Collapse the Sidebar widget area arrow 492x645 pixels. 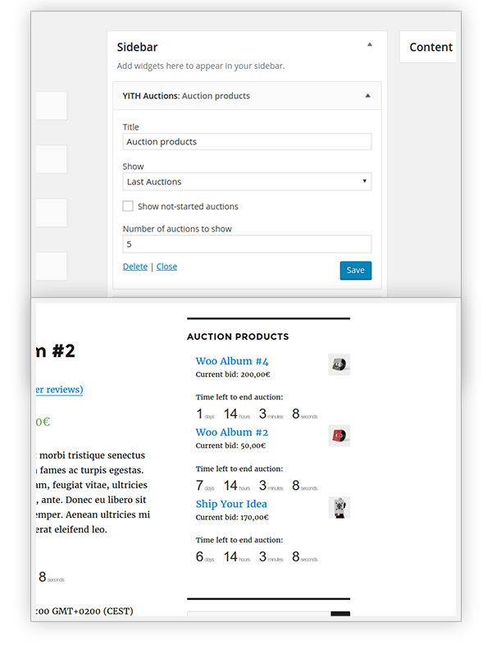(370, 44)
